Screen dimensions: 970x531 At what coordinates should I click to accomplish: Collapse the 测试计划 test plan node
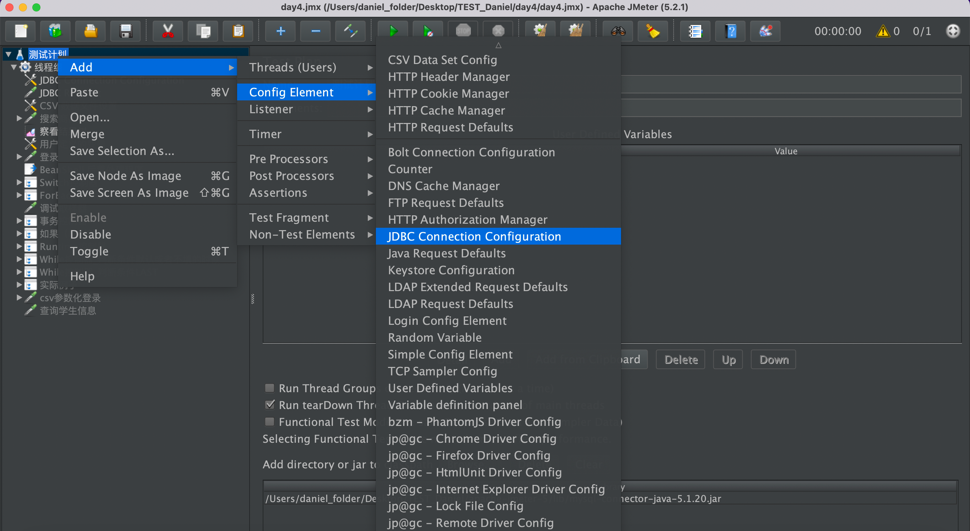pos(8,54)
